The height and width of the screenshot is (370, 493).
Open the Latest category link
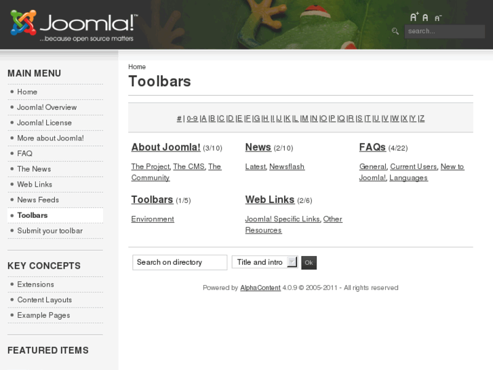coord(255,166)
